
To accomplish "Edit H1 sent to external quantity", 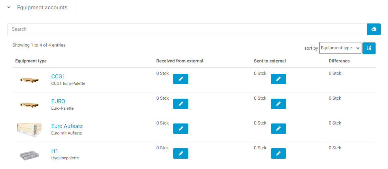I will click(x=278, y=153).
